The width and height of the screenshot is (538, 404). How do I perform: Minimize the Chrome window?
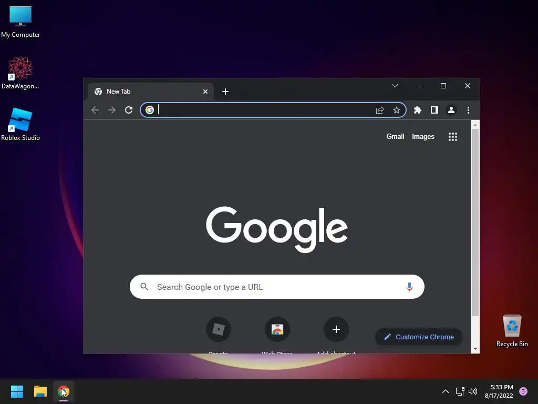click(419, 86)
